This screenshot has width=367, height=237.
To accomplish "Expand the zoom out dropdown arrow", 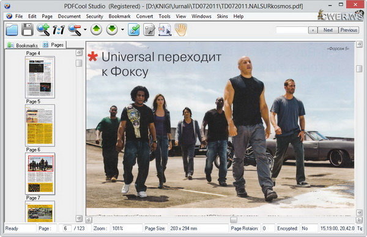I will click(85, 30).
